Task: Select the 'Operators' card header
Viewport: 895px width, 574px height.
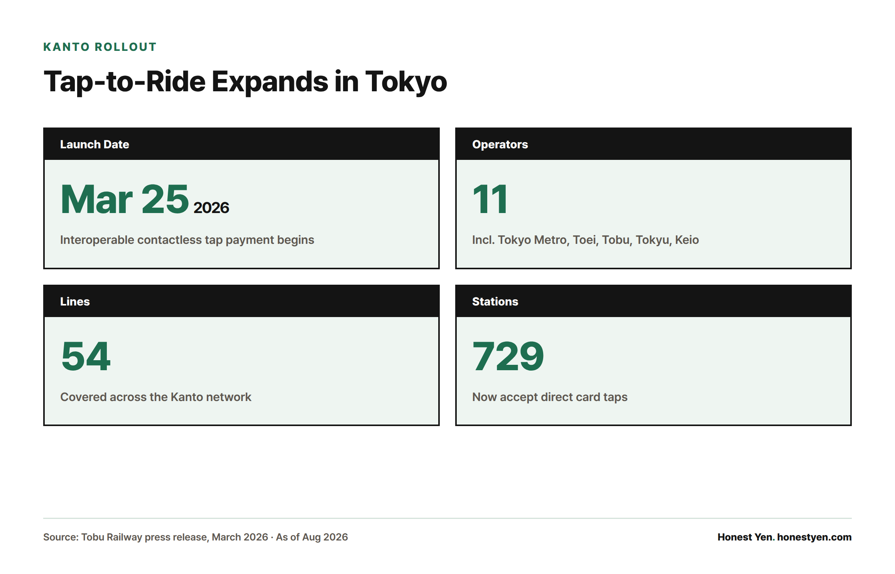Action: tap(653, 144)
